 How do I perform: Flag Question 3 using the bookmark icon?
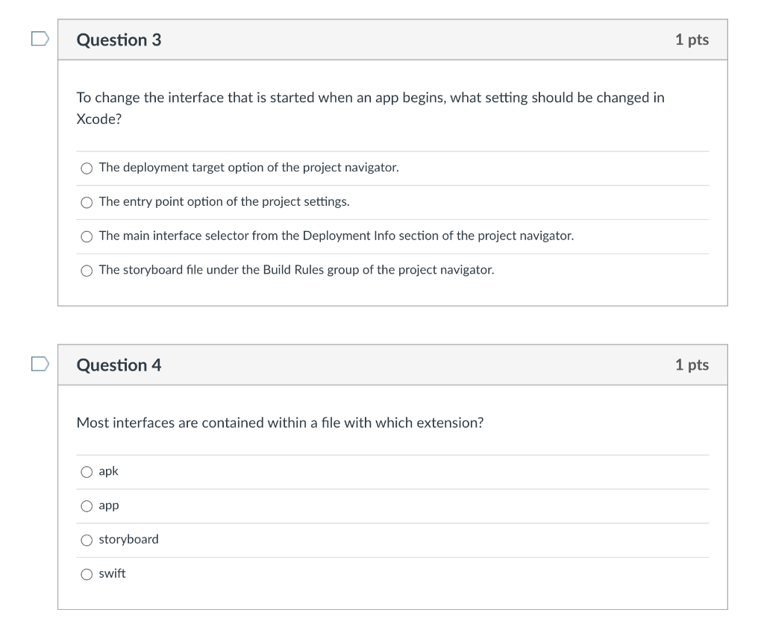[x=40, y=38]
